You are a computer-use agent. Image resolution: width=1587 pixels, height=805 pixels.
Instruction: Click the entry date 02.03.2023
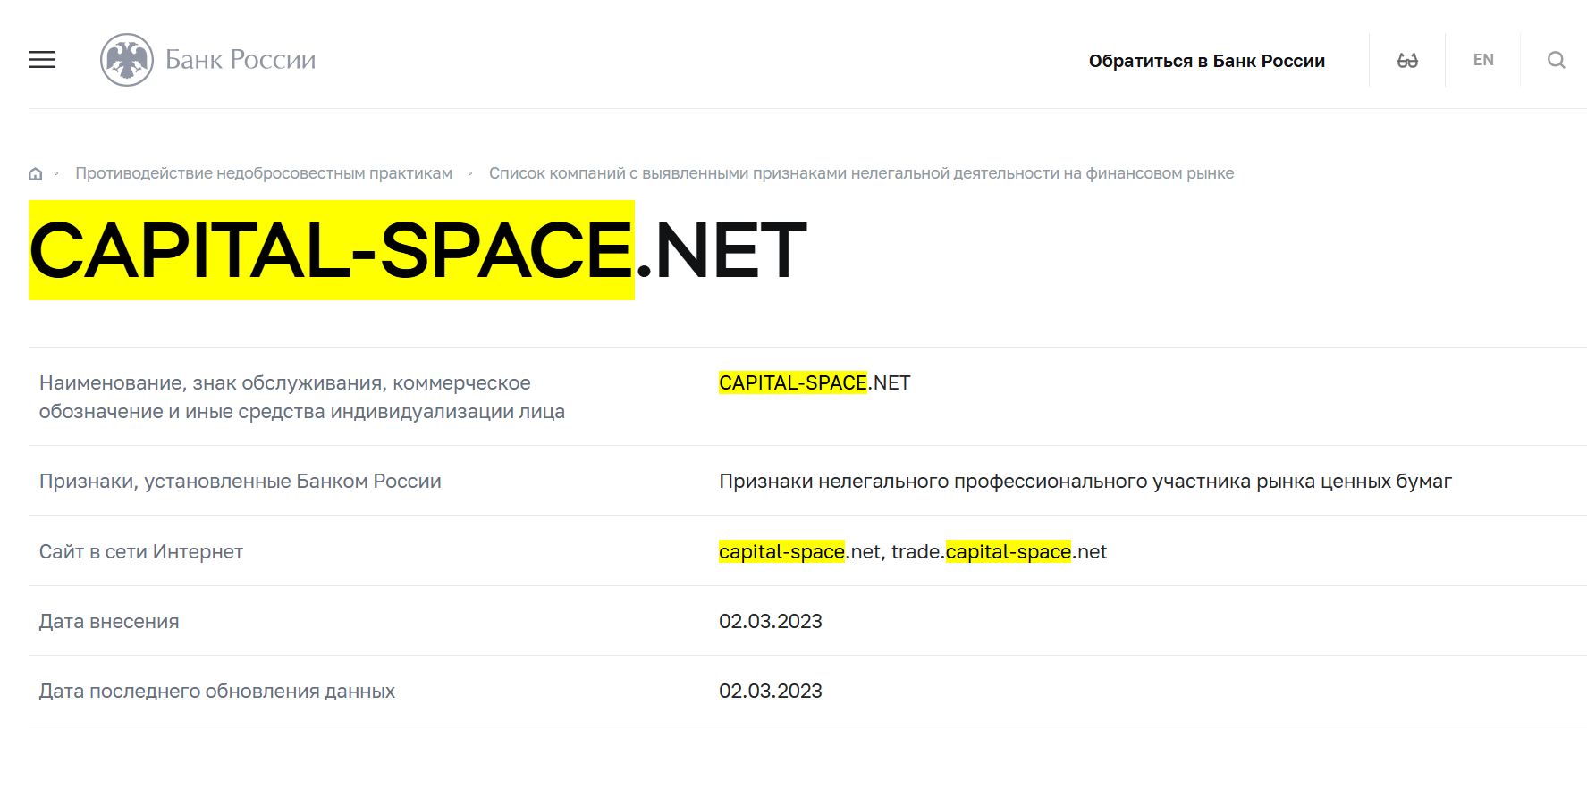point(772,621)
